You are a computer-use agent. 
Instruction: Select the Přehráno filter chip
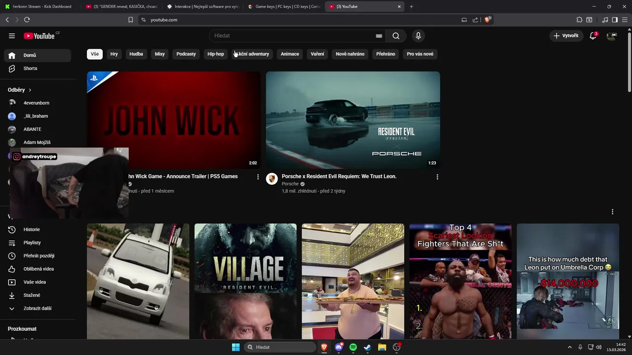[386, 54]
